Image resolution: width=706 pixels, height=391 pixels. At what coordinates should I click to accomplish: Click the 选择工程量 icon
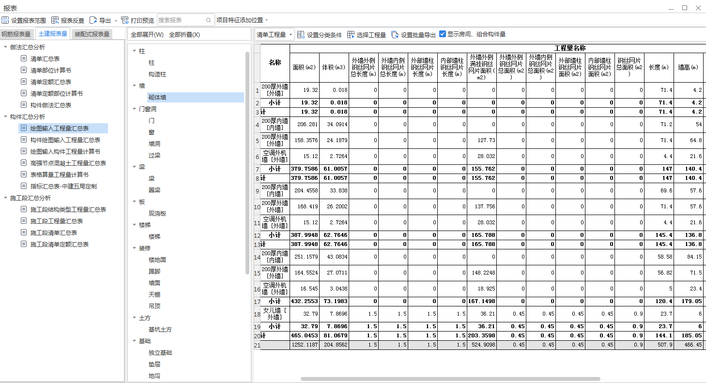(x=351, y=35)
